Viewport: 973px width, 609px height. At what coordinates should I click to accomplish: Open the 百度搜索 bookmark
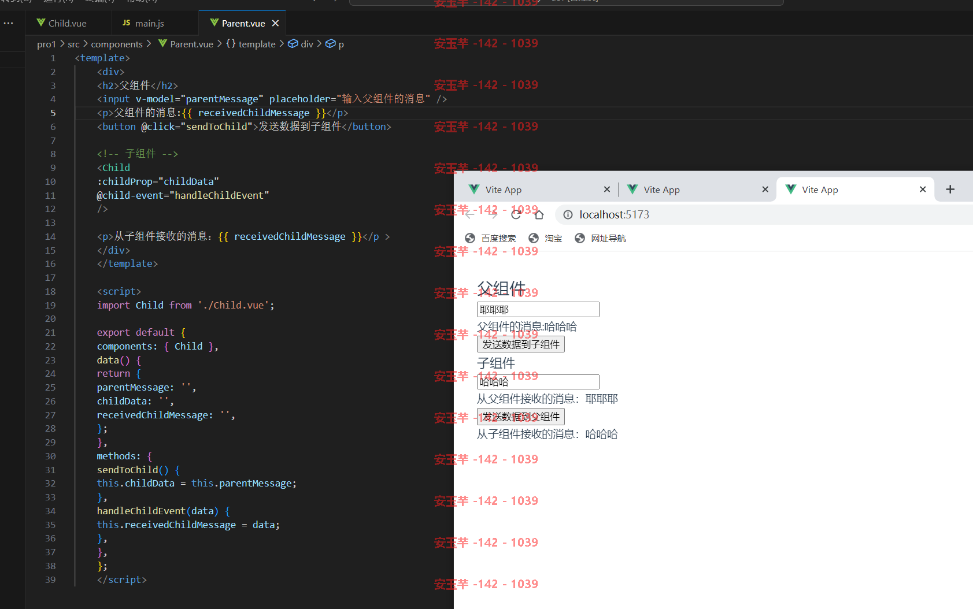490,238
